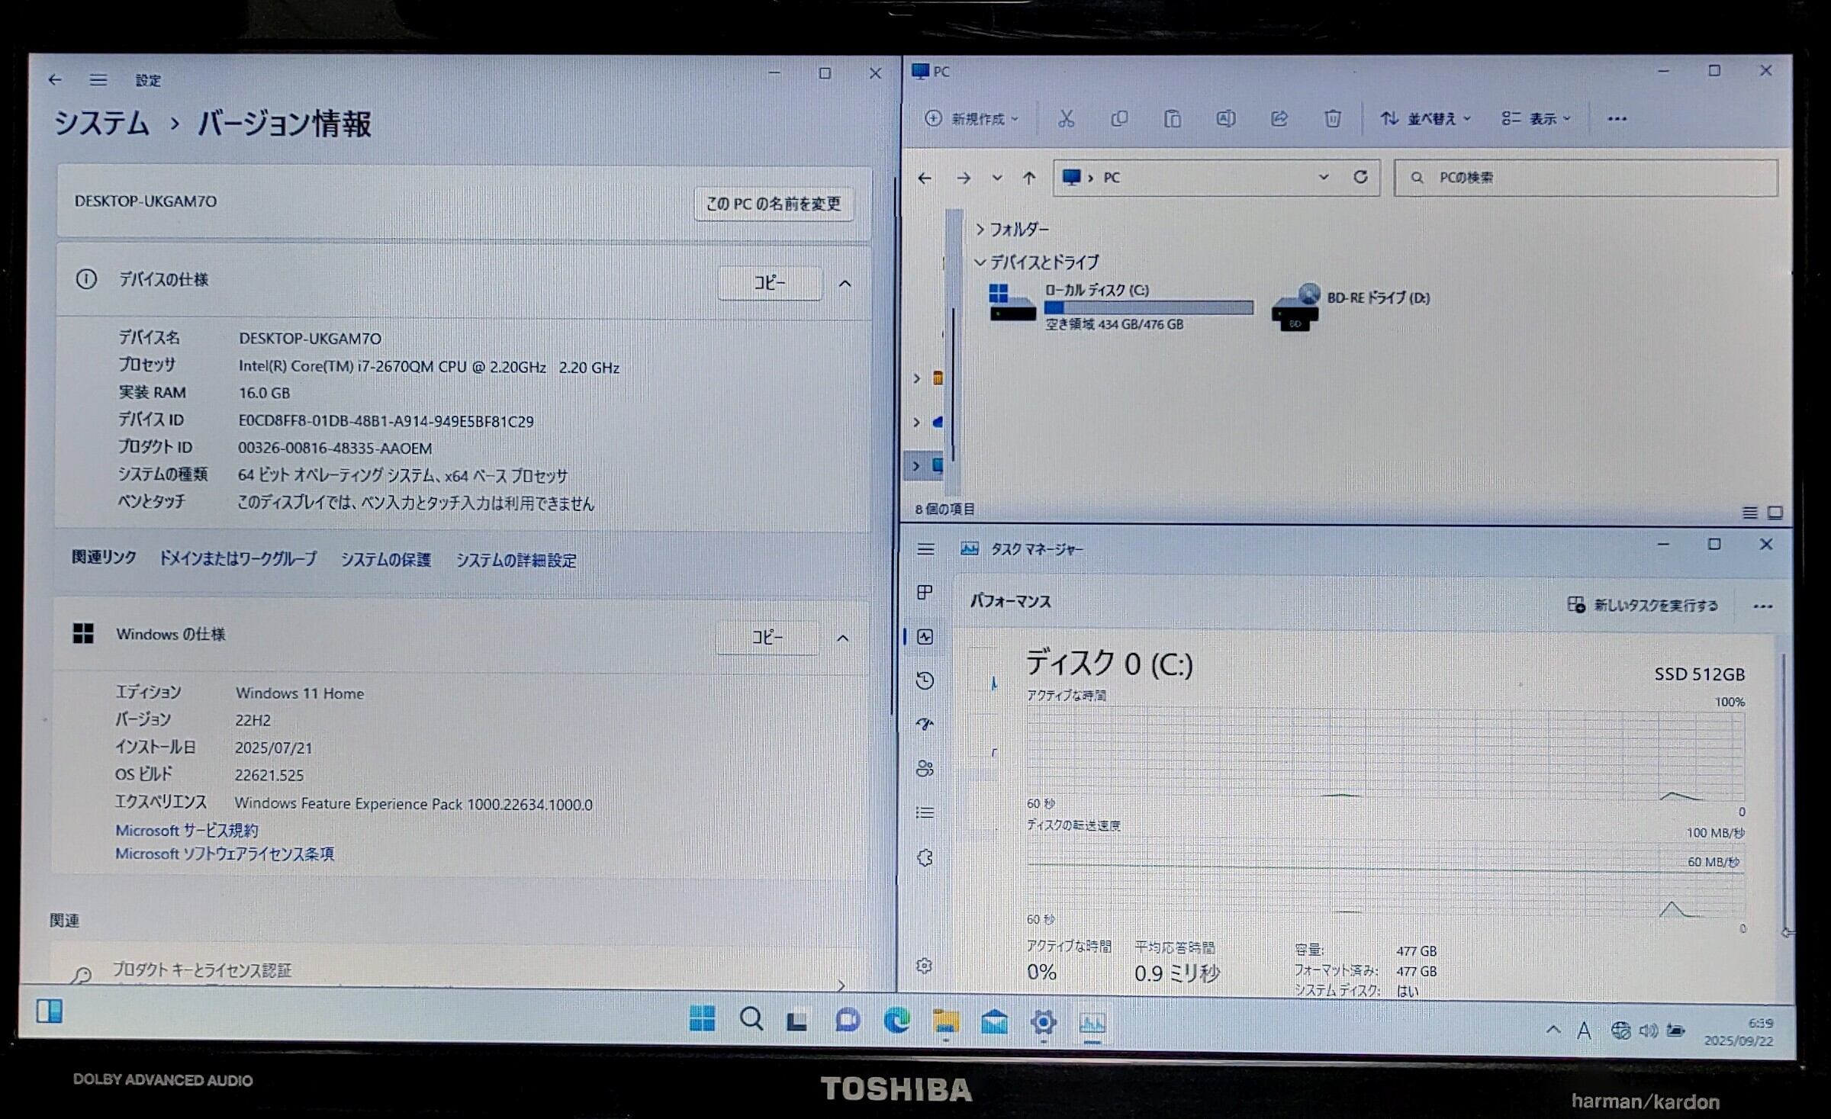Image resolution: width=1831 pixels, height=1119 pixels.
Task: Open Task Manager App history icon
Action: [x=925, y=680]
